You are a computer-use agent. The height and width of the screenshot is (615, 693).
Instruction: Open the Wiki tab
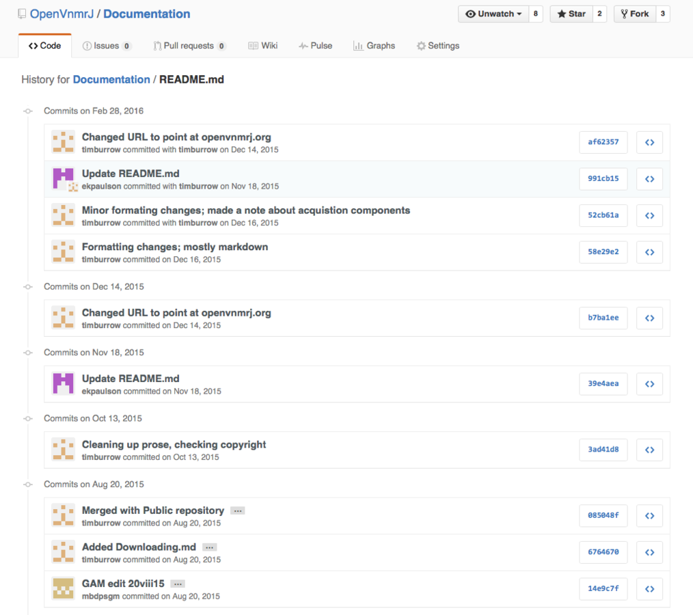[x=263, y=46]
